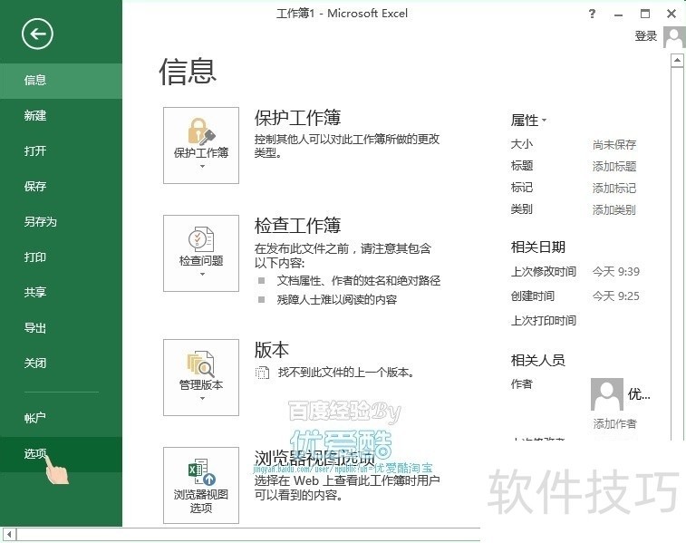Click Add a tag (添加标记) field
The height and width of the screenshot is (543, 686).
614,189
